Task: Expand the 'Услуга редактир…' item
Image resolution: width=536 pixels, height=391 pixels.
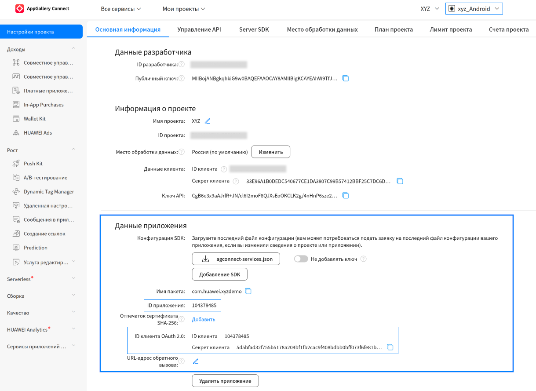Action: [x=73, y=262]
